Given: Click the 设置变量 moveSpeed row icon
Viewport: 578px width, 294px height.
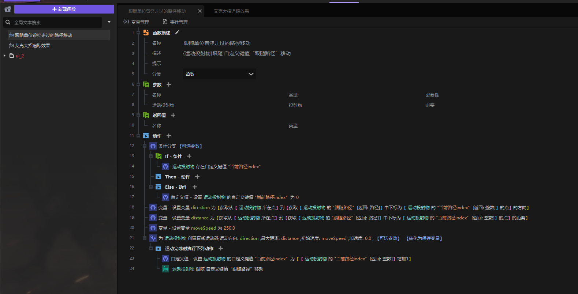Looking at the screenshot, I should click(x=153, y=228).
